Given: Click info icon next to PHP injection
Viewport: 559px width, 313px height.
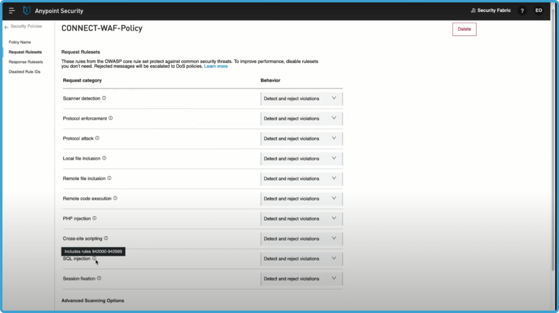Looking at the screenshot, I should point(94,218).
